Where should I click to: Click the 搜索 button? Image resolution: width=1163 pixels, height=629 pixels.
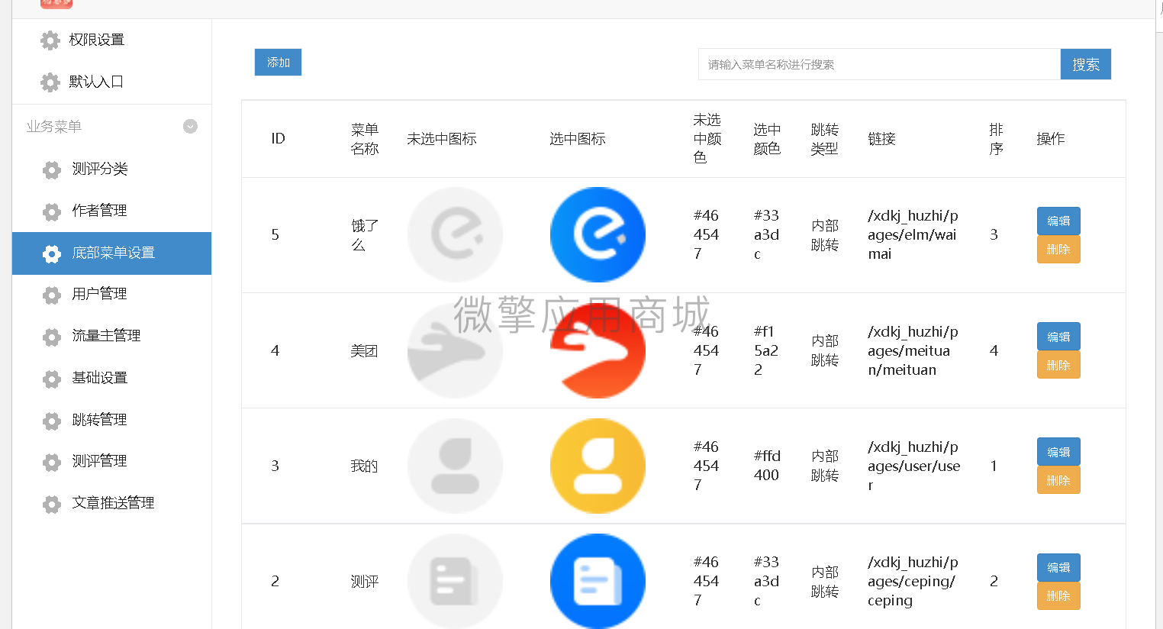point(1085,64)
